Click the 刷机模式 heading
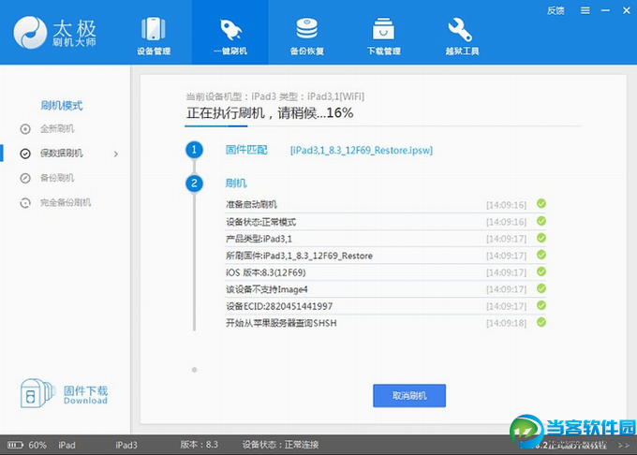 pos(61,106)
